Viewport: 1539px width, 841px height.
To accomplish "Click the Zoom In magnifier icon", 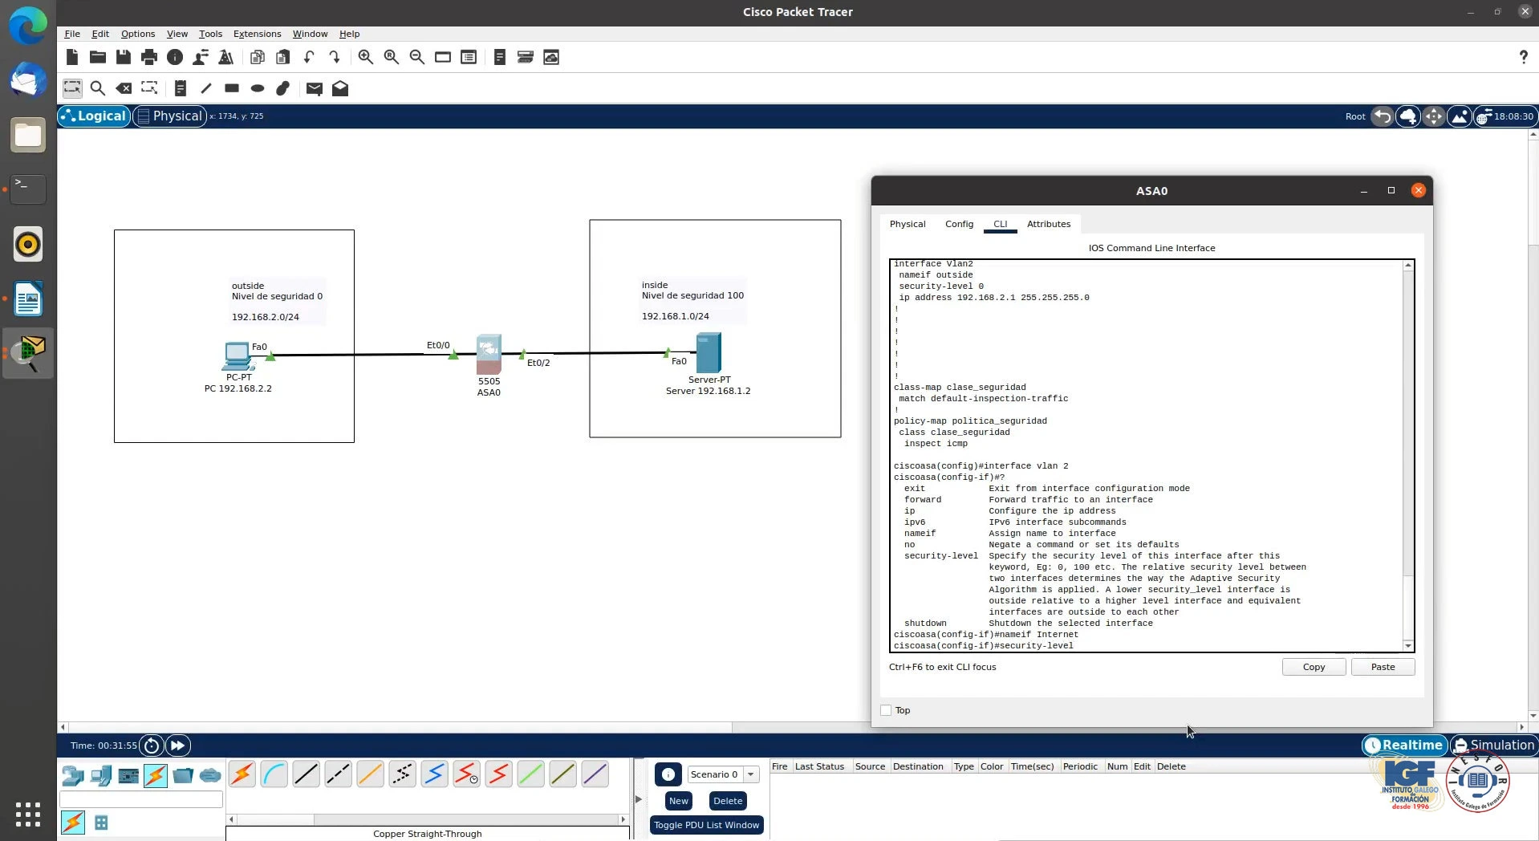I will [x=365, y=57].
